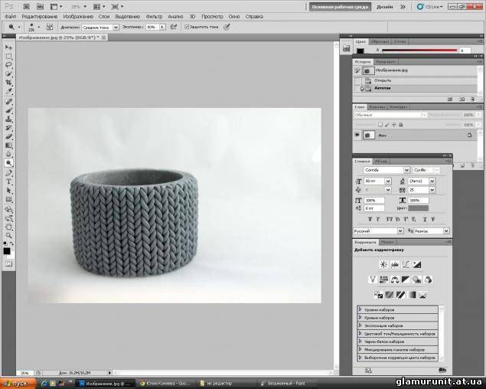Switch to the 'Дизайн' workspace
The height and width of the screenshot is (389, 486).
coord(385,7)
